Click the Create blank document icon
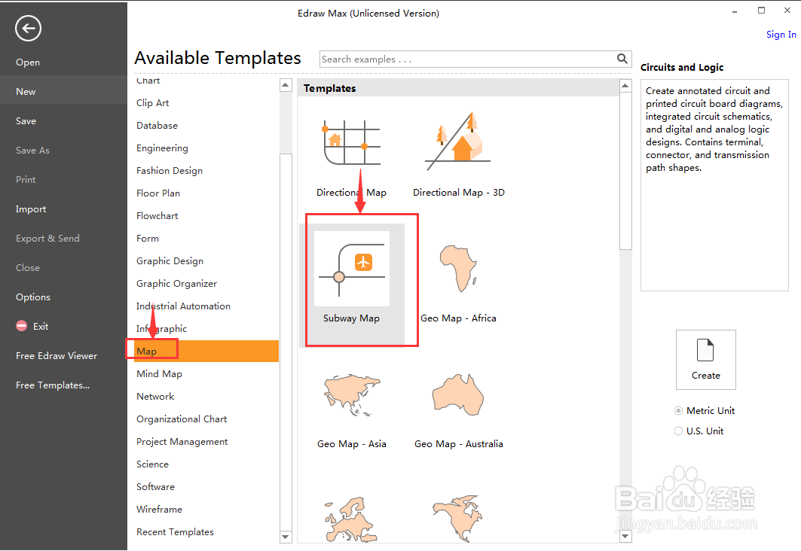This screenshot has width=801, height=551. (x=705, y=350)
